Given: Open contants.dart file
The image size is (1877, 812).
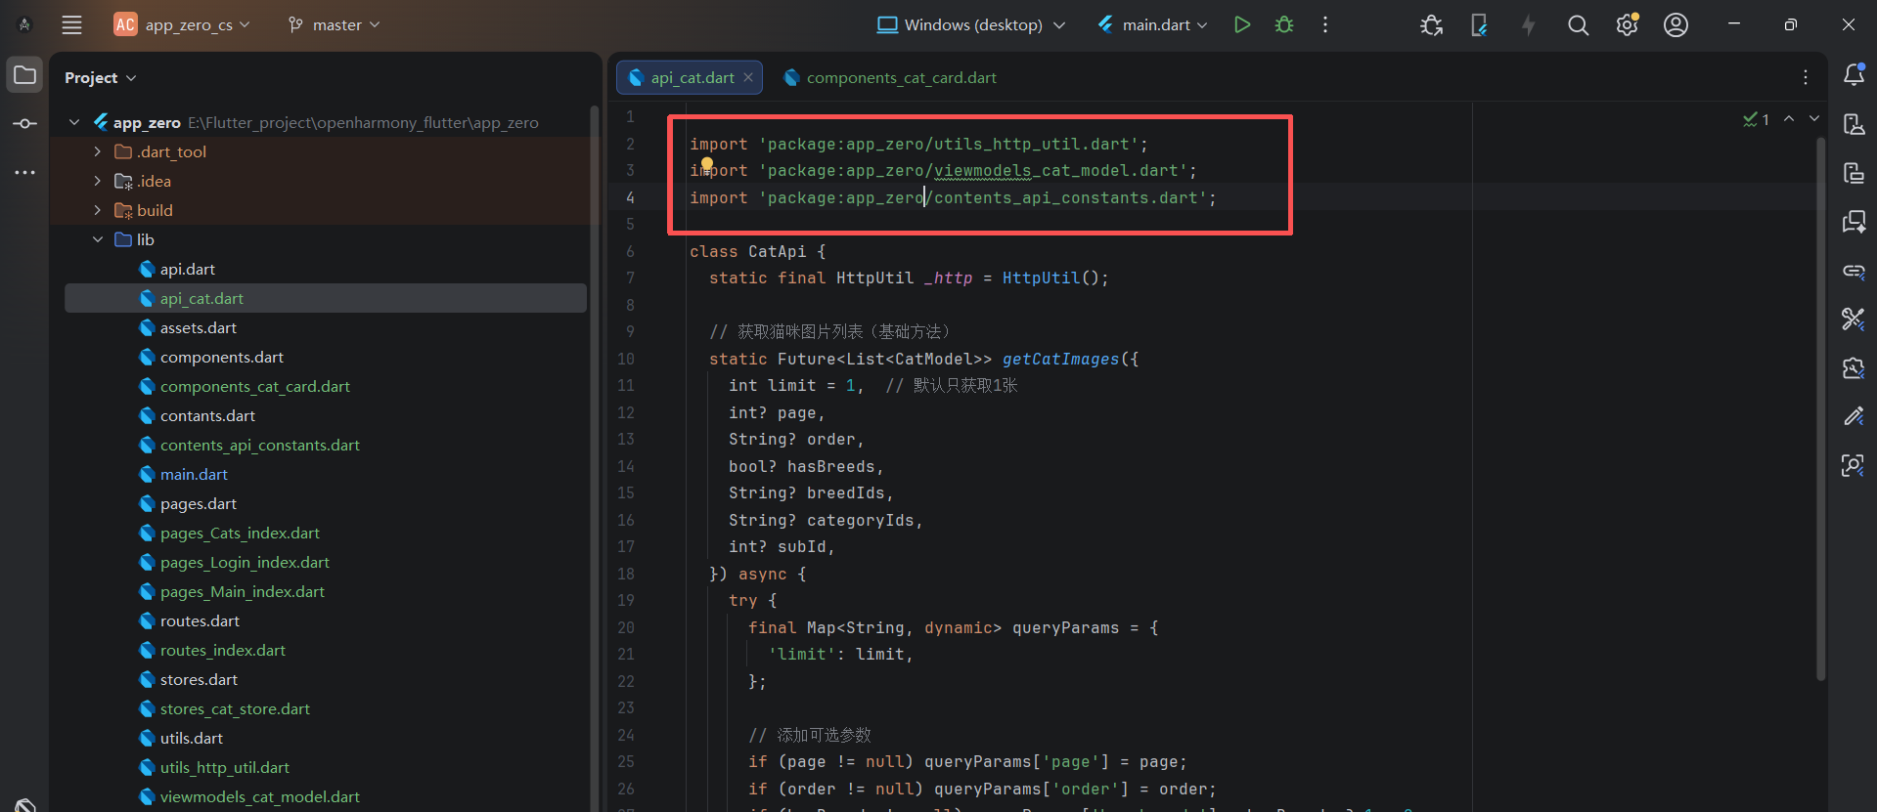Looking at the screenshot, I should coord(207,415).
